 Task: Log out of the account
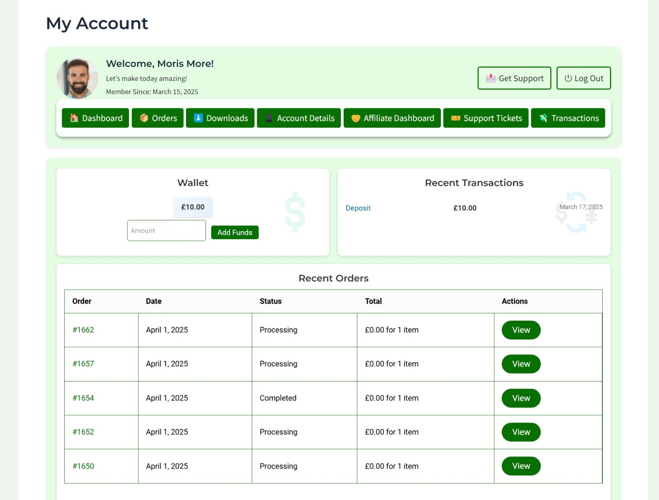(x=584, y=78)
